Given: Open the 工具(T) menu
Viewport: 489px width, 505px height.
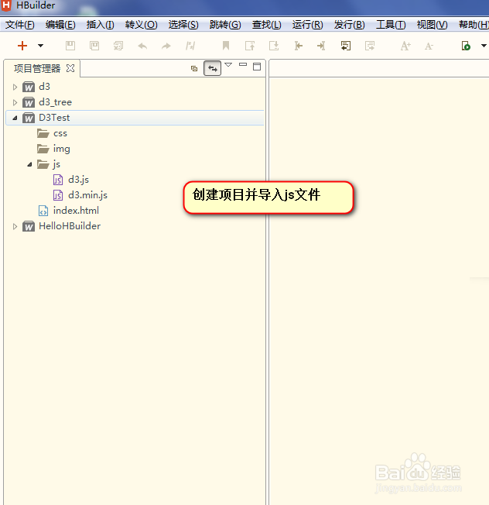Looking at the screenshot, I should pyautogui.click(x=391, y=25).
